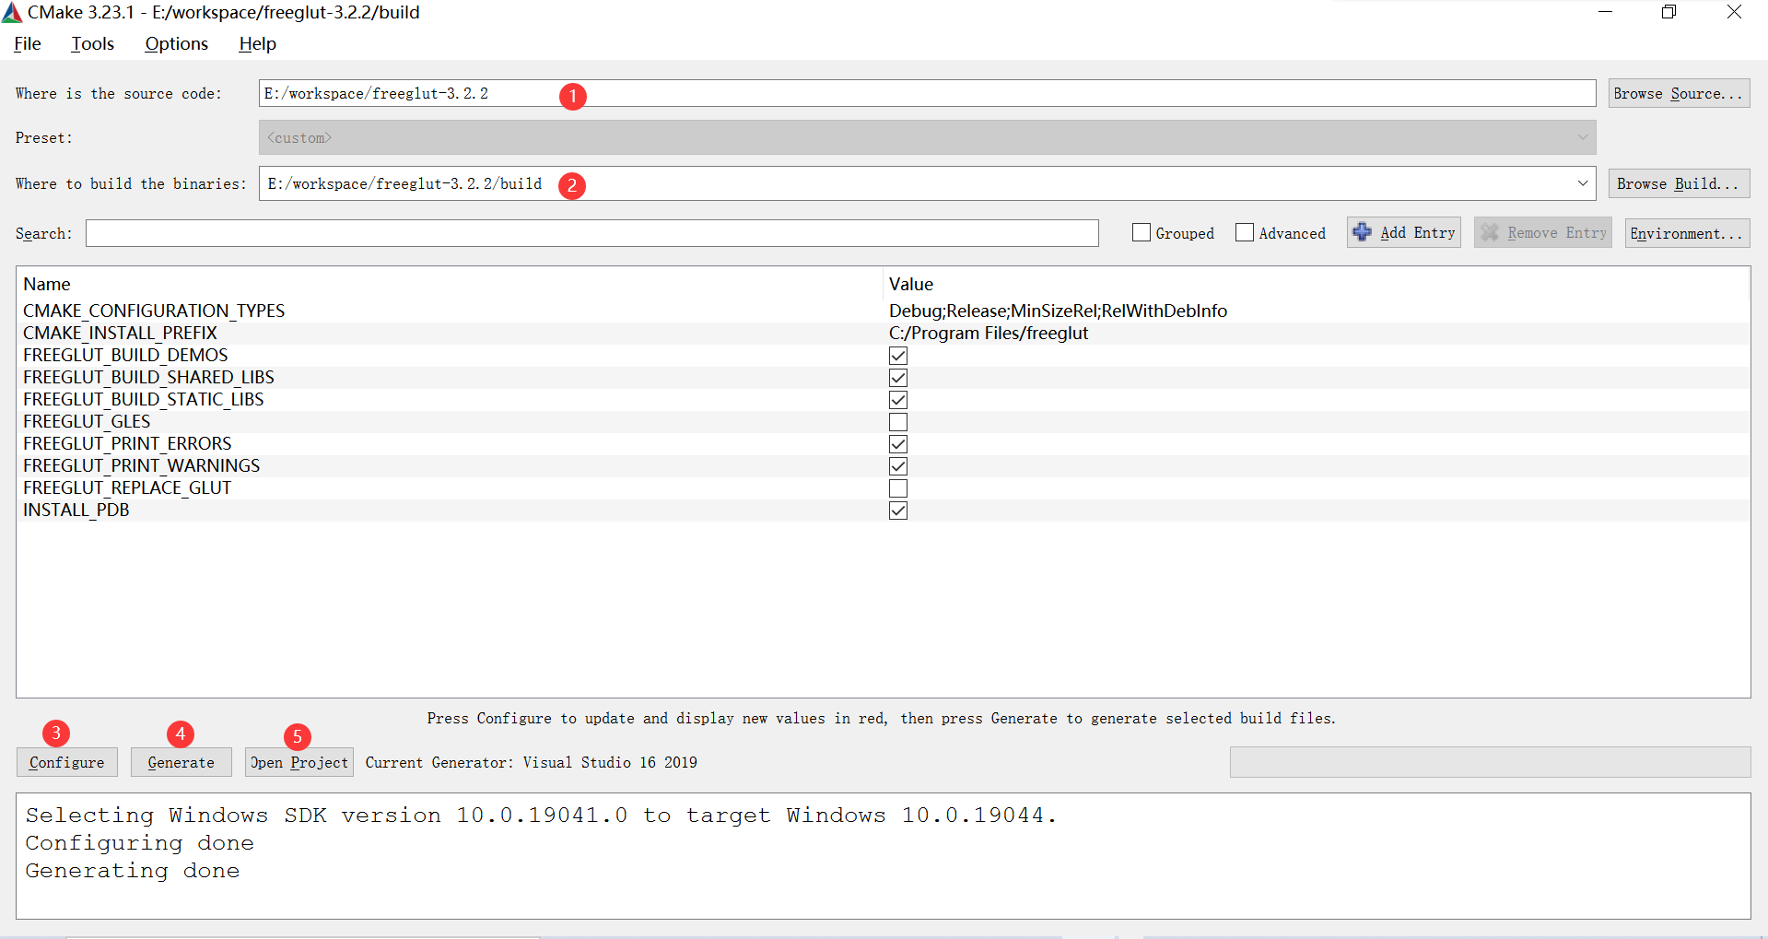Click the X icon on Remove Entry
The height and width of the screenshot is (939, 1768).
[x=1489, y=232]
